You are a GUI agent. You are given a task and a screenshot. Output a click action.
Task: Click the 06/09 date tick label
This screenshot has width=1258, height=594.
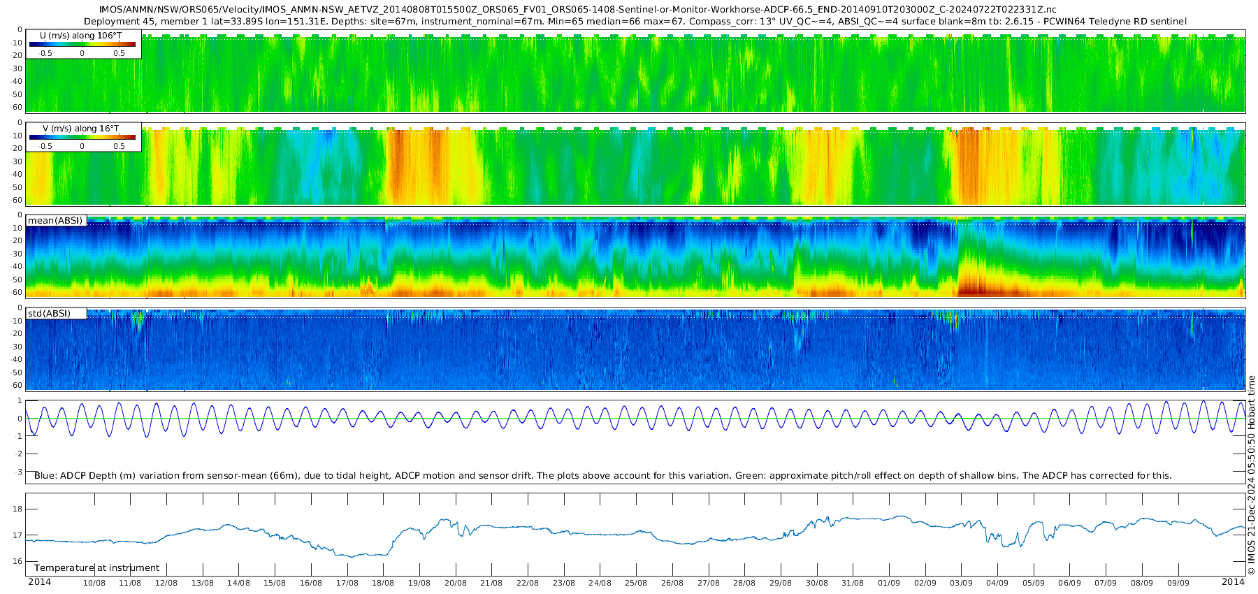[x=1070, y=583]
